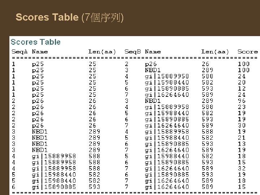Screen dimensions: 260x195
Task: Click score 12 in SeqA 1, SeqB 6 row
Action: [242, 88]
